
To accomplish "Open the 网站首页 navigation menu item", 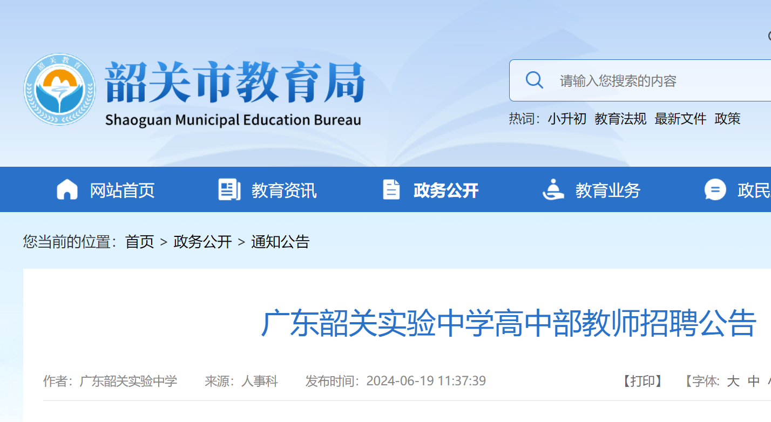I will tap(122, 190).
